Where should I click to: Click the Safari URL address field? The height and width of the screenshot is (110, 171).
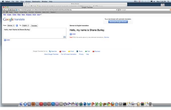click(x=66, y=10)
